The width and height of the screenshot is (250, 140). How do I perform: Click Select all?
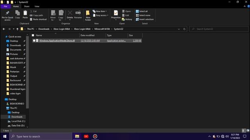[142, 11]
